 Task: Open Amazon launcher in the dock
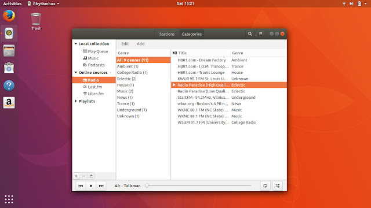tap(9, 103)
